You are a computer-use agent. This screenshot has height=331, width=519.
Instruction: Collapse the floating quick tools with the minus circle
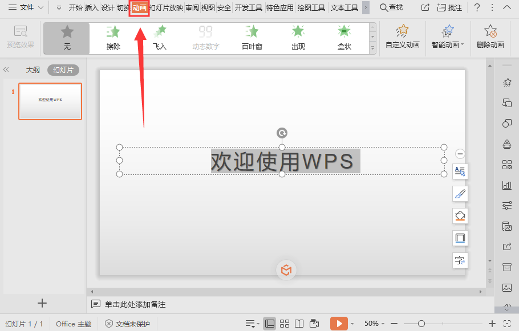(x=460, y=154)
